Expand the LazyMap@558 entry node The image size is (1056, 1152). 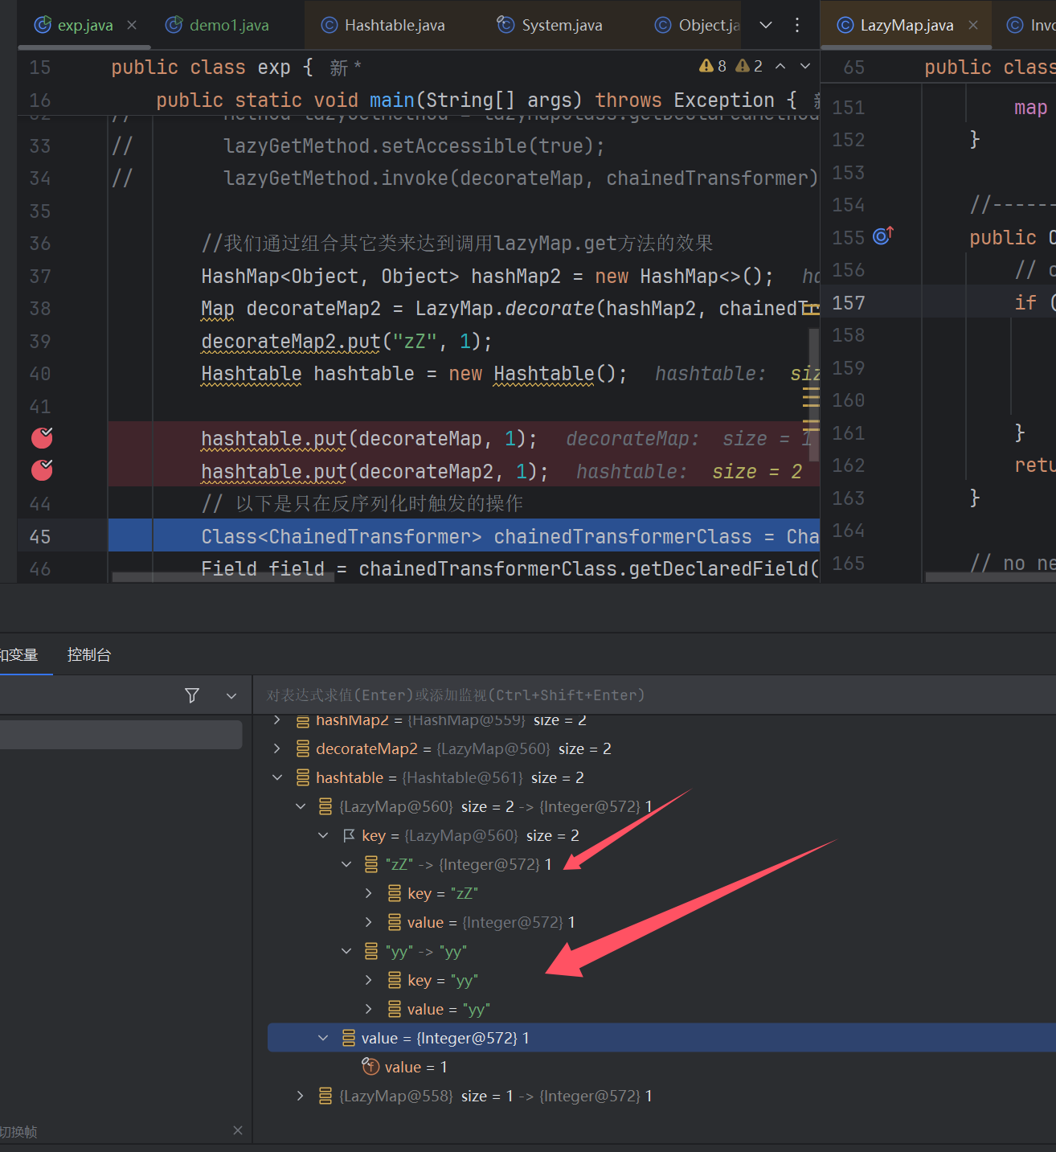coord(301,1096)
